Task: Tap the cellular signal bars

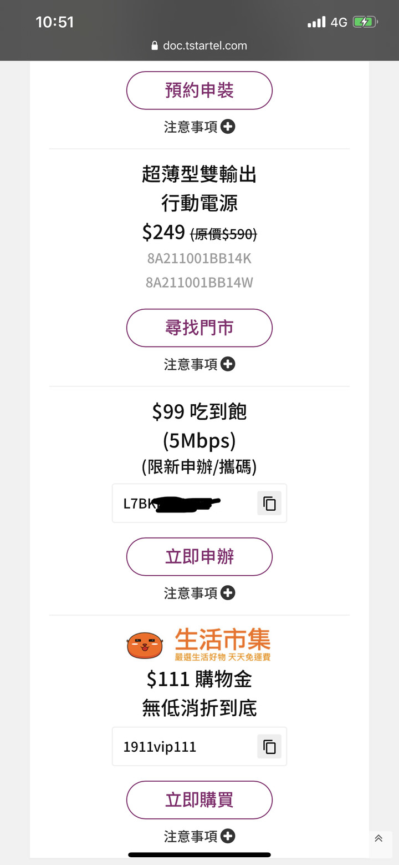Action: (316, 22)
